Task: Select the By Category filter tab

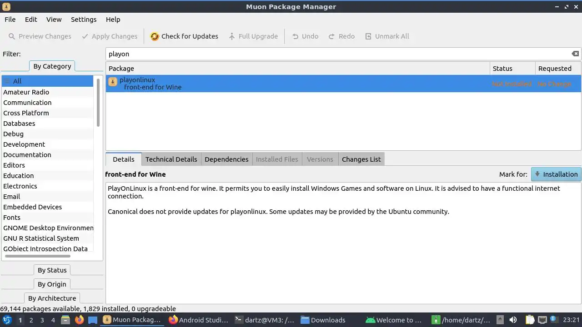Action: click(52, 66)
